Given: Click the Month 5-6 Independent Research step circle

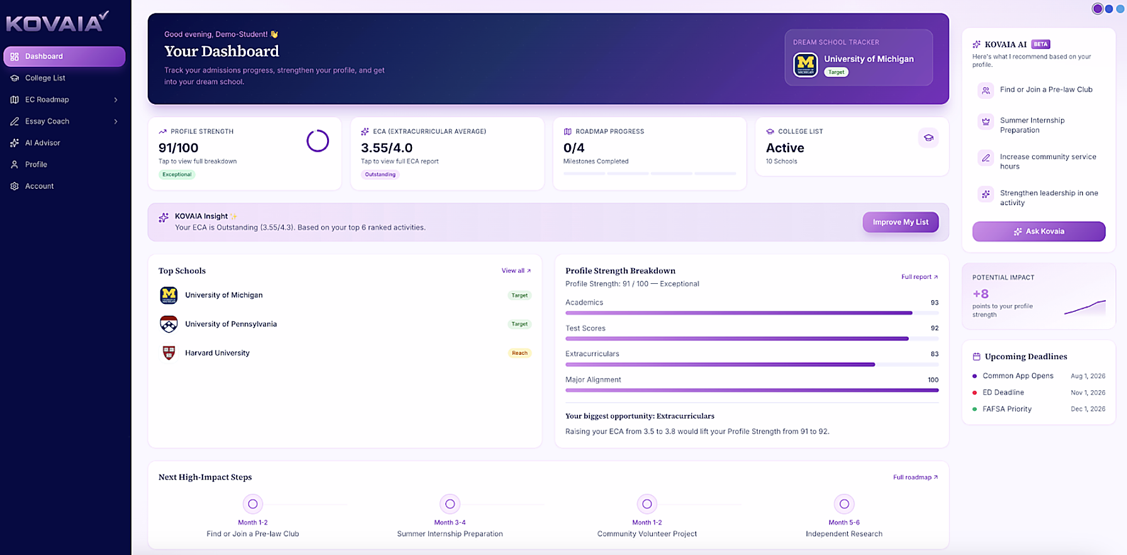Looking at the screenshot, I should coord(845,504).
